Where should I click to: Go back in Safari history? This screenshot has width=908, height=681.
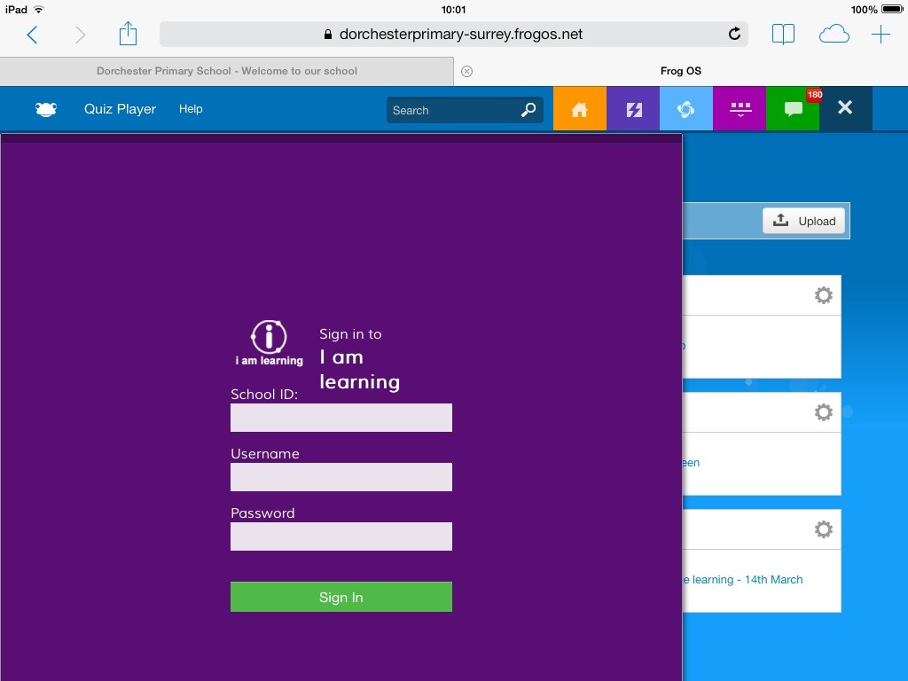pyautogui.click(x=33, y=35)
